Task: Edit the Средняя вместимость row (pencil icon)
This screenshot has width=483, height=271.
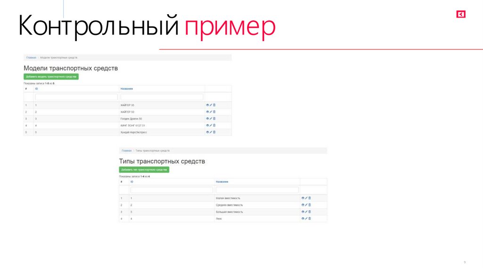Action: [x=306, y=205]
